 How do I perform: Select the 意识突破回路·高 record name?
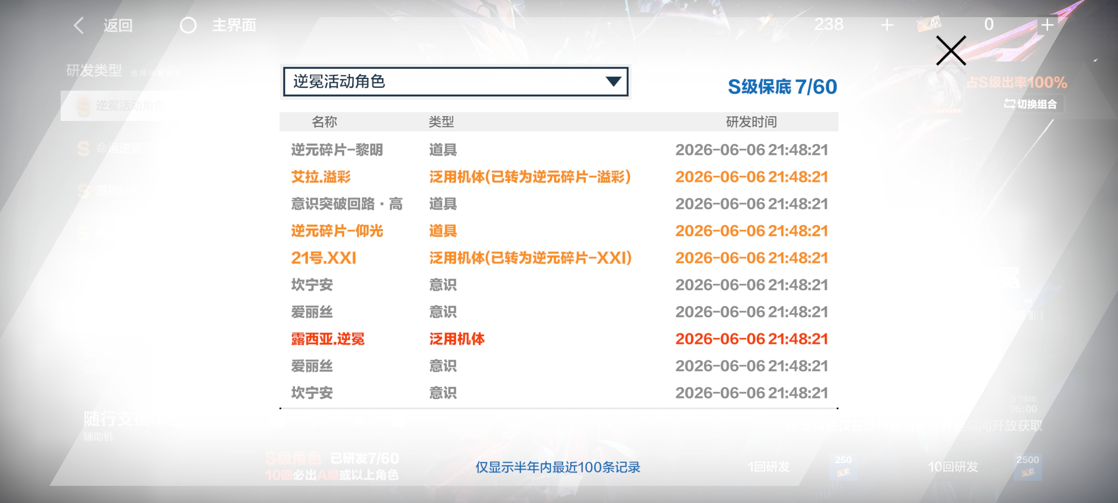pos(347,204)
